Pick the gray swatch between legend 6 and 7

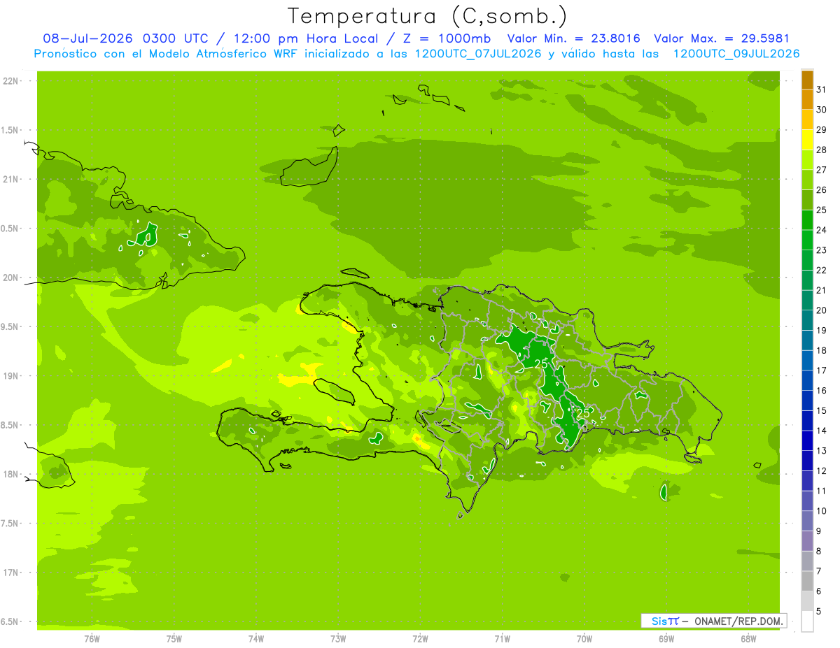807,581
